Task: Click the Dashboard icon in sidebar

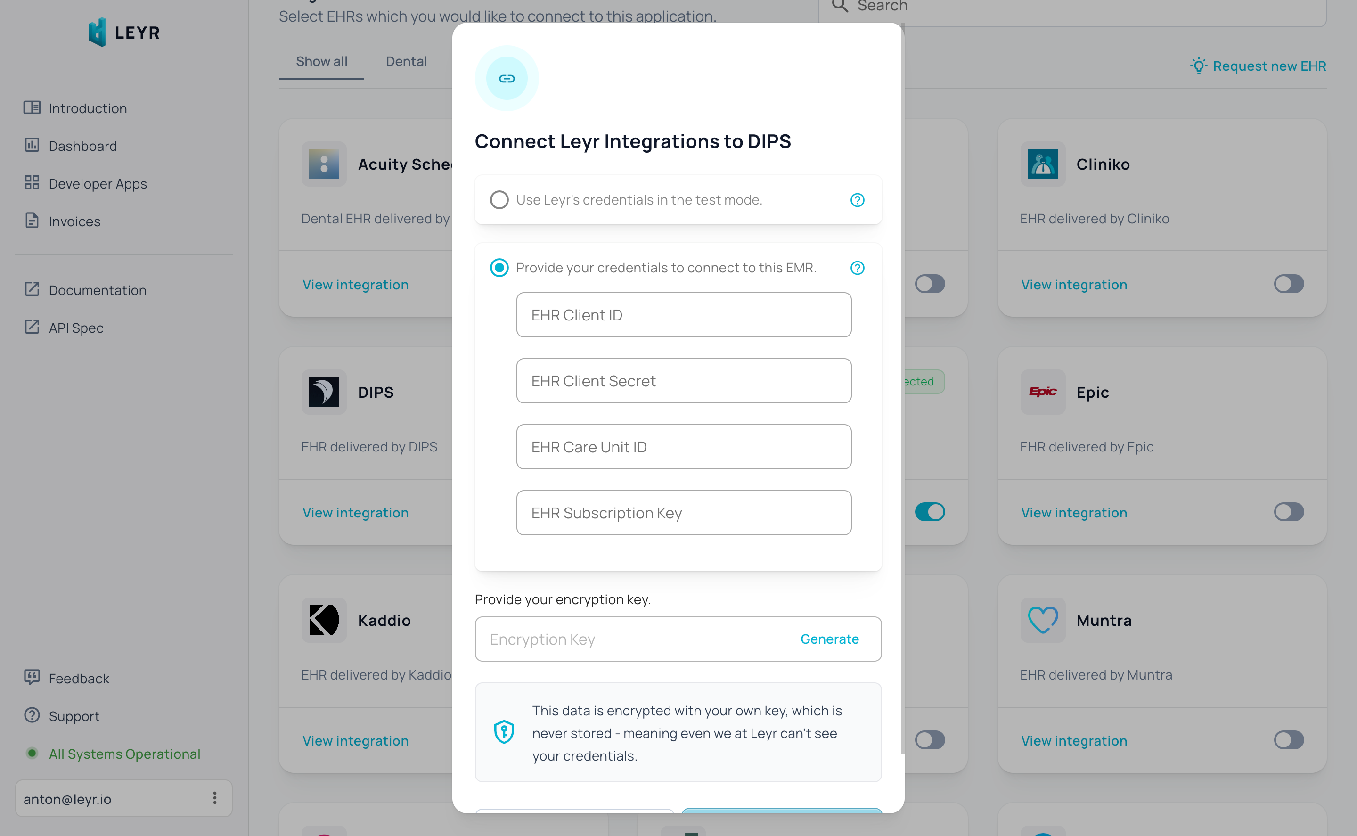Action: click(32, 146)
